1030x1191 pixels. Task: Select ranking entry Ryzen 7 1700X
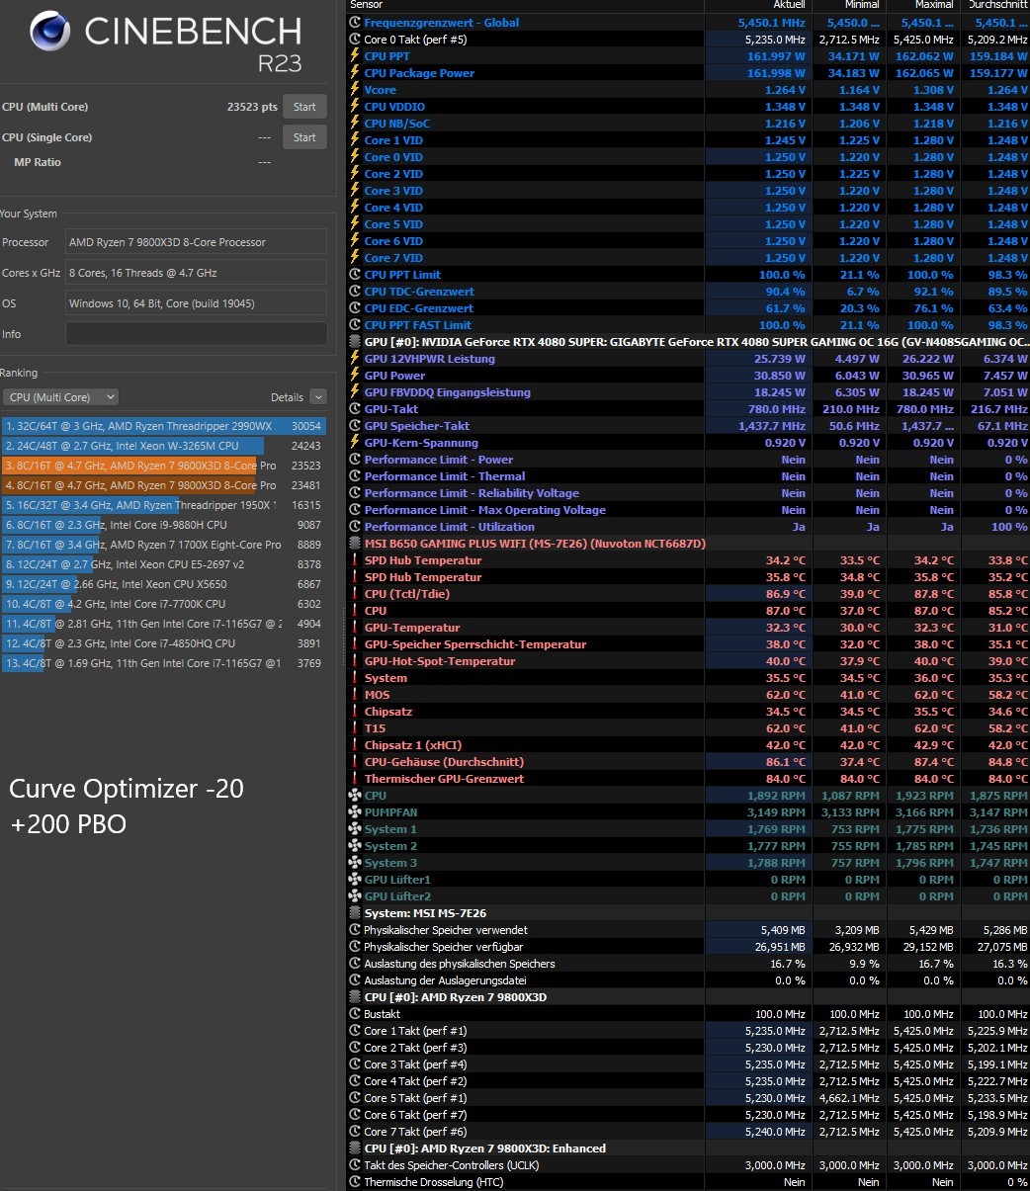164,545
